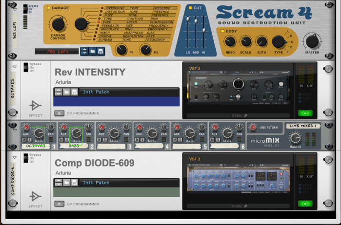Mute the OCTAVES mixer channel
The height and width of the screenshot is (225, 341).
[x=23, y=139]
